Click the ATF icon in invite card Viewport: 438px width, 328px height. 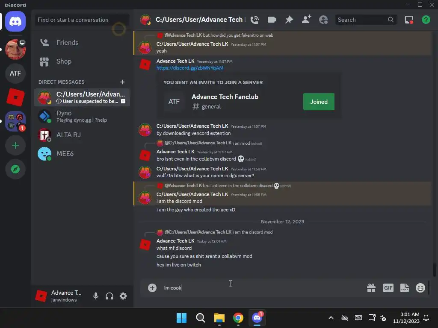[174, 102]
